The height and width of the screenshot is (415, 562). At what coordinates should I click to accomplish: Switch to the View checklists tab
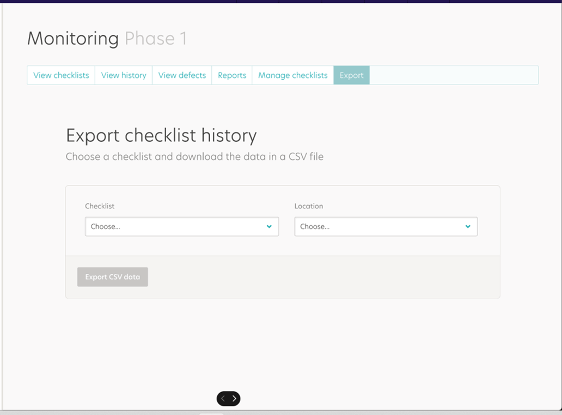pos(60,75)
